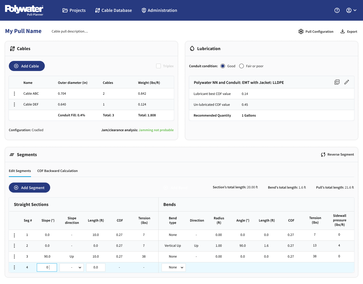This screenshot has height=284, width=363.
Task: Open options menu for segment 1
Action: click(14, 235)
